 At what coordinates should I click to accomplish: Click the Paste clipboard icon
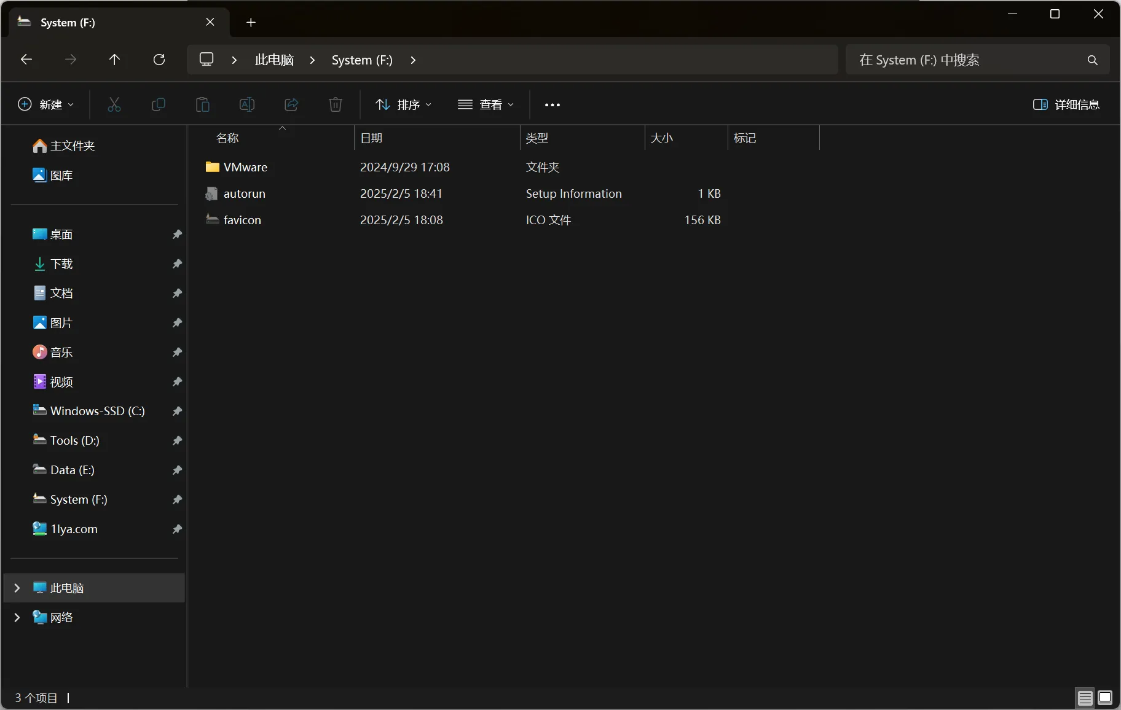pos(203,104)
